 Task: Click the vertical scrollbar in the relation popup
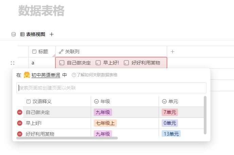(x=205, y=115)
